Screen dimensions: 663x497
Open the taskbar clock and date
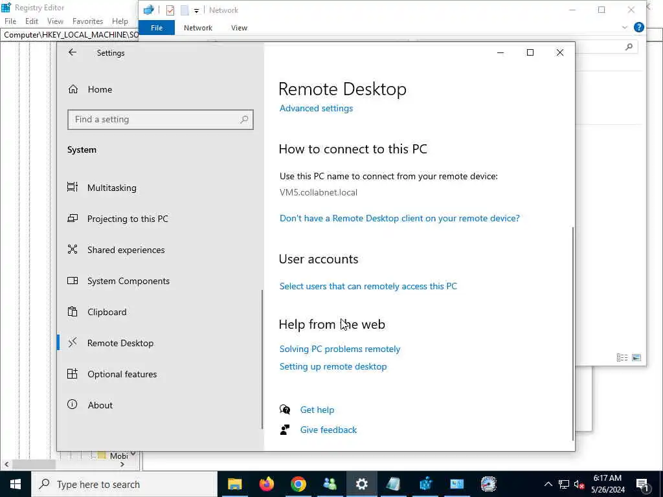pyautogui.click(x=607, y=484)
